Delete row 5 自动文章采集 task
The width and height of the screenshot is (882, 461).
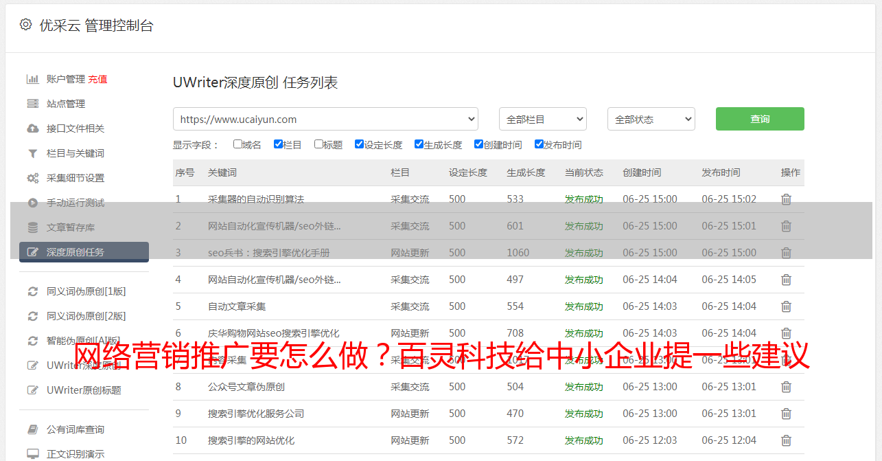coord(786,306)
